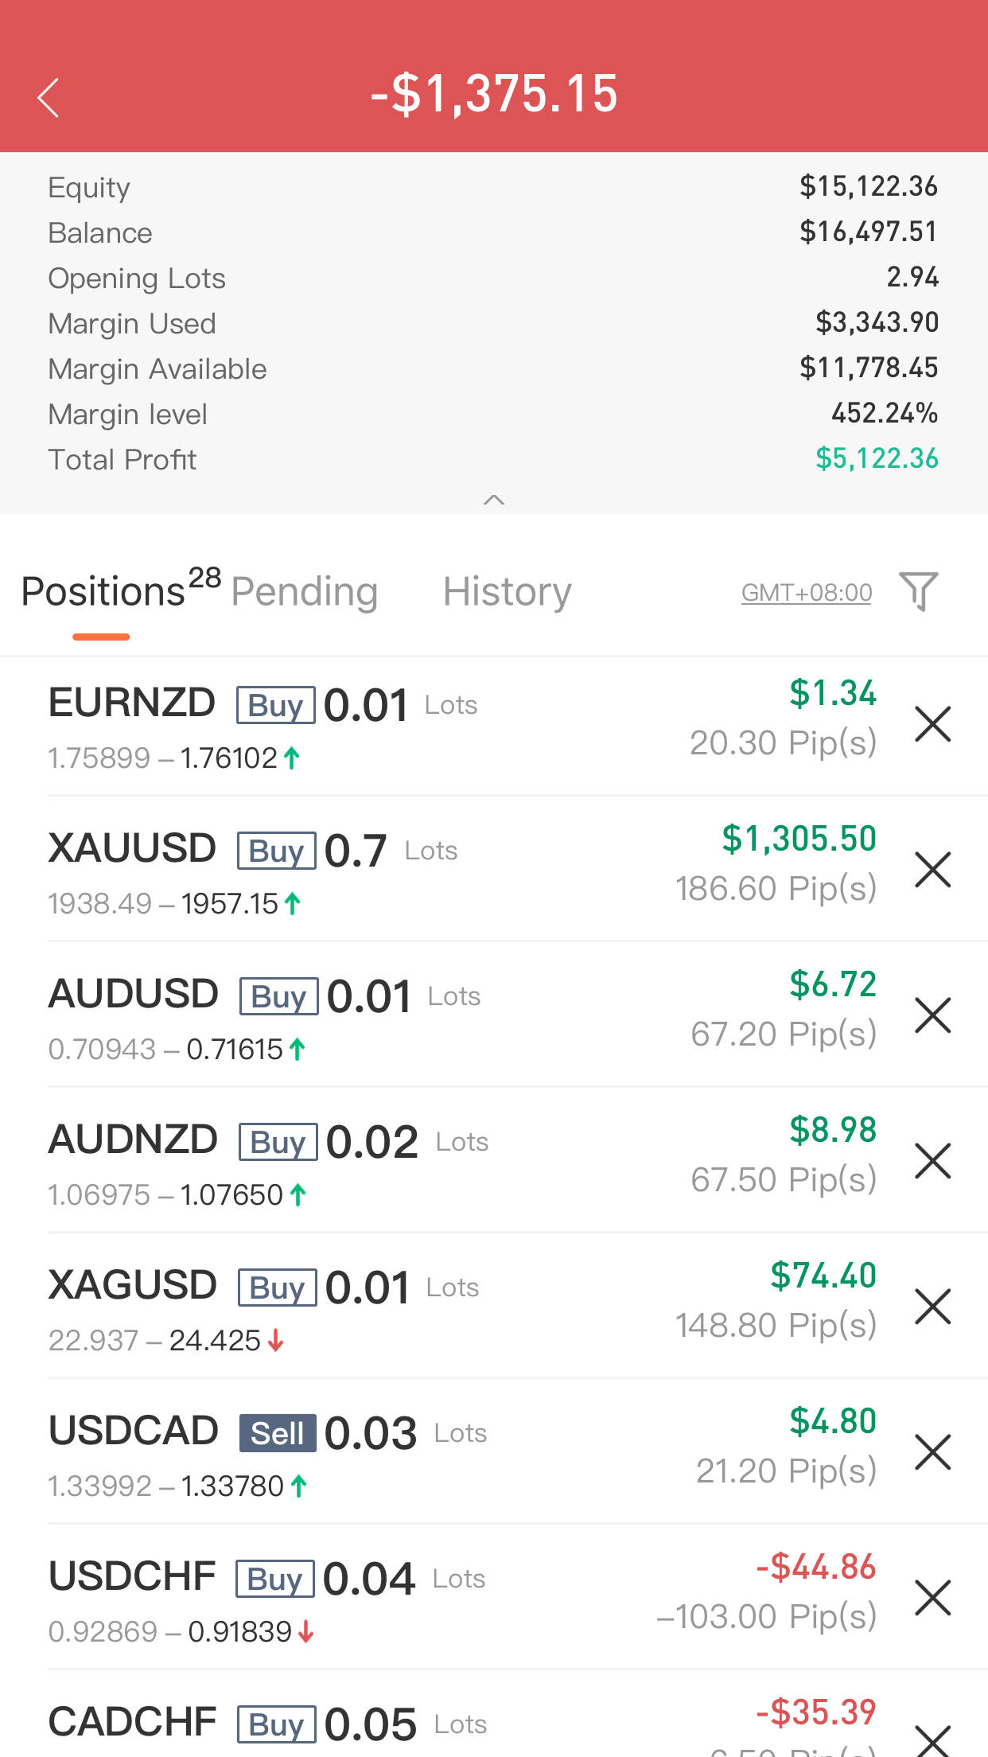Close the AUDNZD position
Image resolution: width=988 pixels, height=1757 pixels.
click(x=932, y=1161)
